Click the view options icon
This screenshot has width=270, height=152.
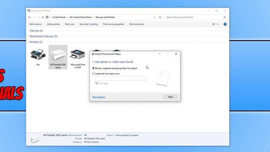pos(214,24)
